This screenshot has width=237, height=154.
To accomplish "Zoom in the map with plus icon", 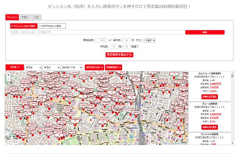I will 9,75.
